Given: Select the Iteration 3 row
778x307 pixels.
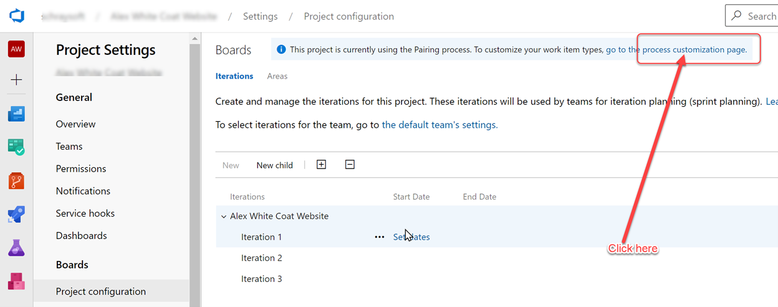Looking at the screenshot, I should [x=497, y=279].
